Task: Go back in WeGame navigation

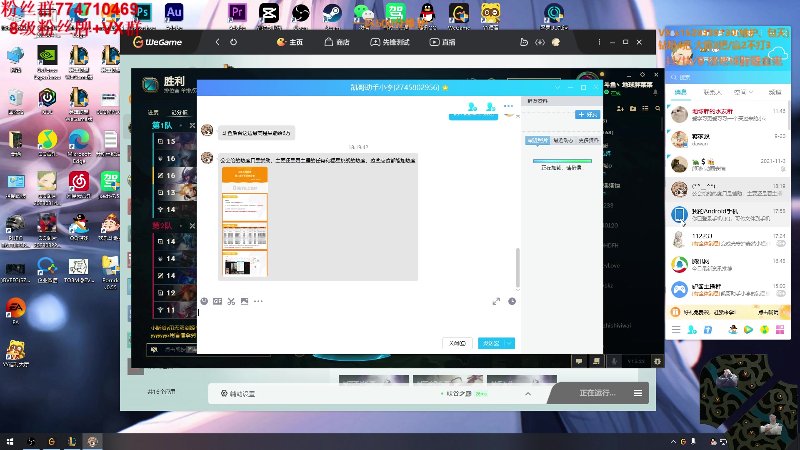Action: 217,42
